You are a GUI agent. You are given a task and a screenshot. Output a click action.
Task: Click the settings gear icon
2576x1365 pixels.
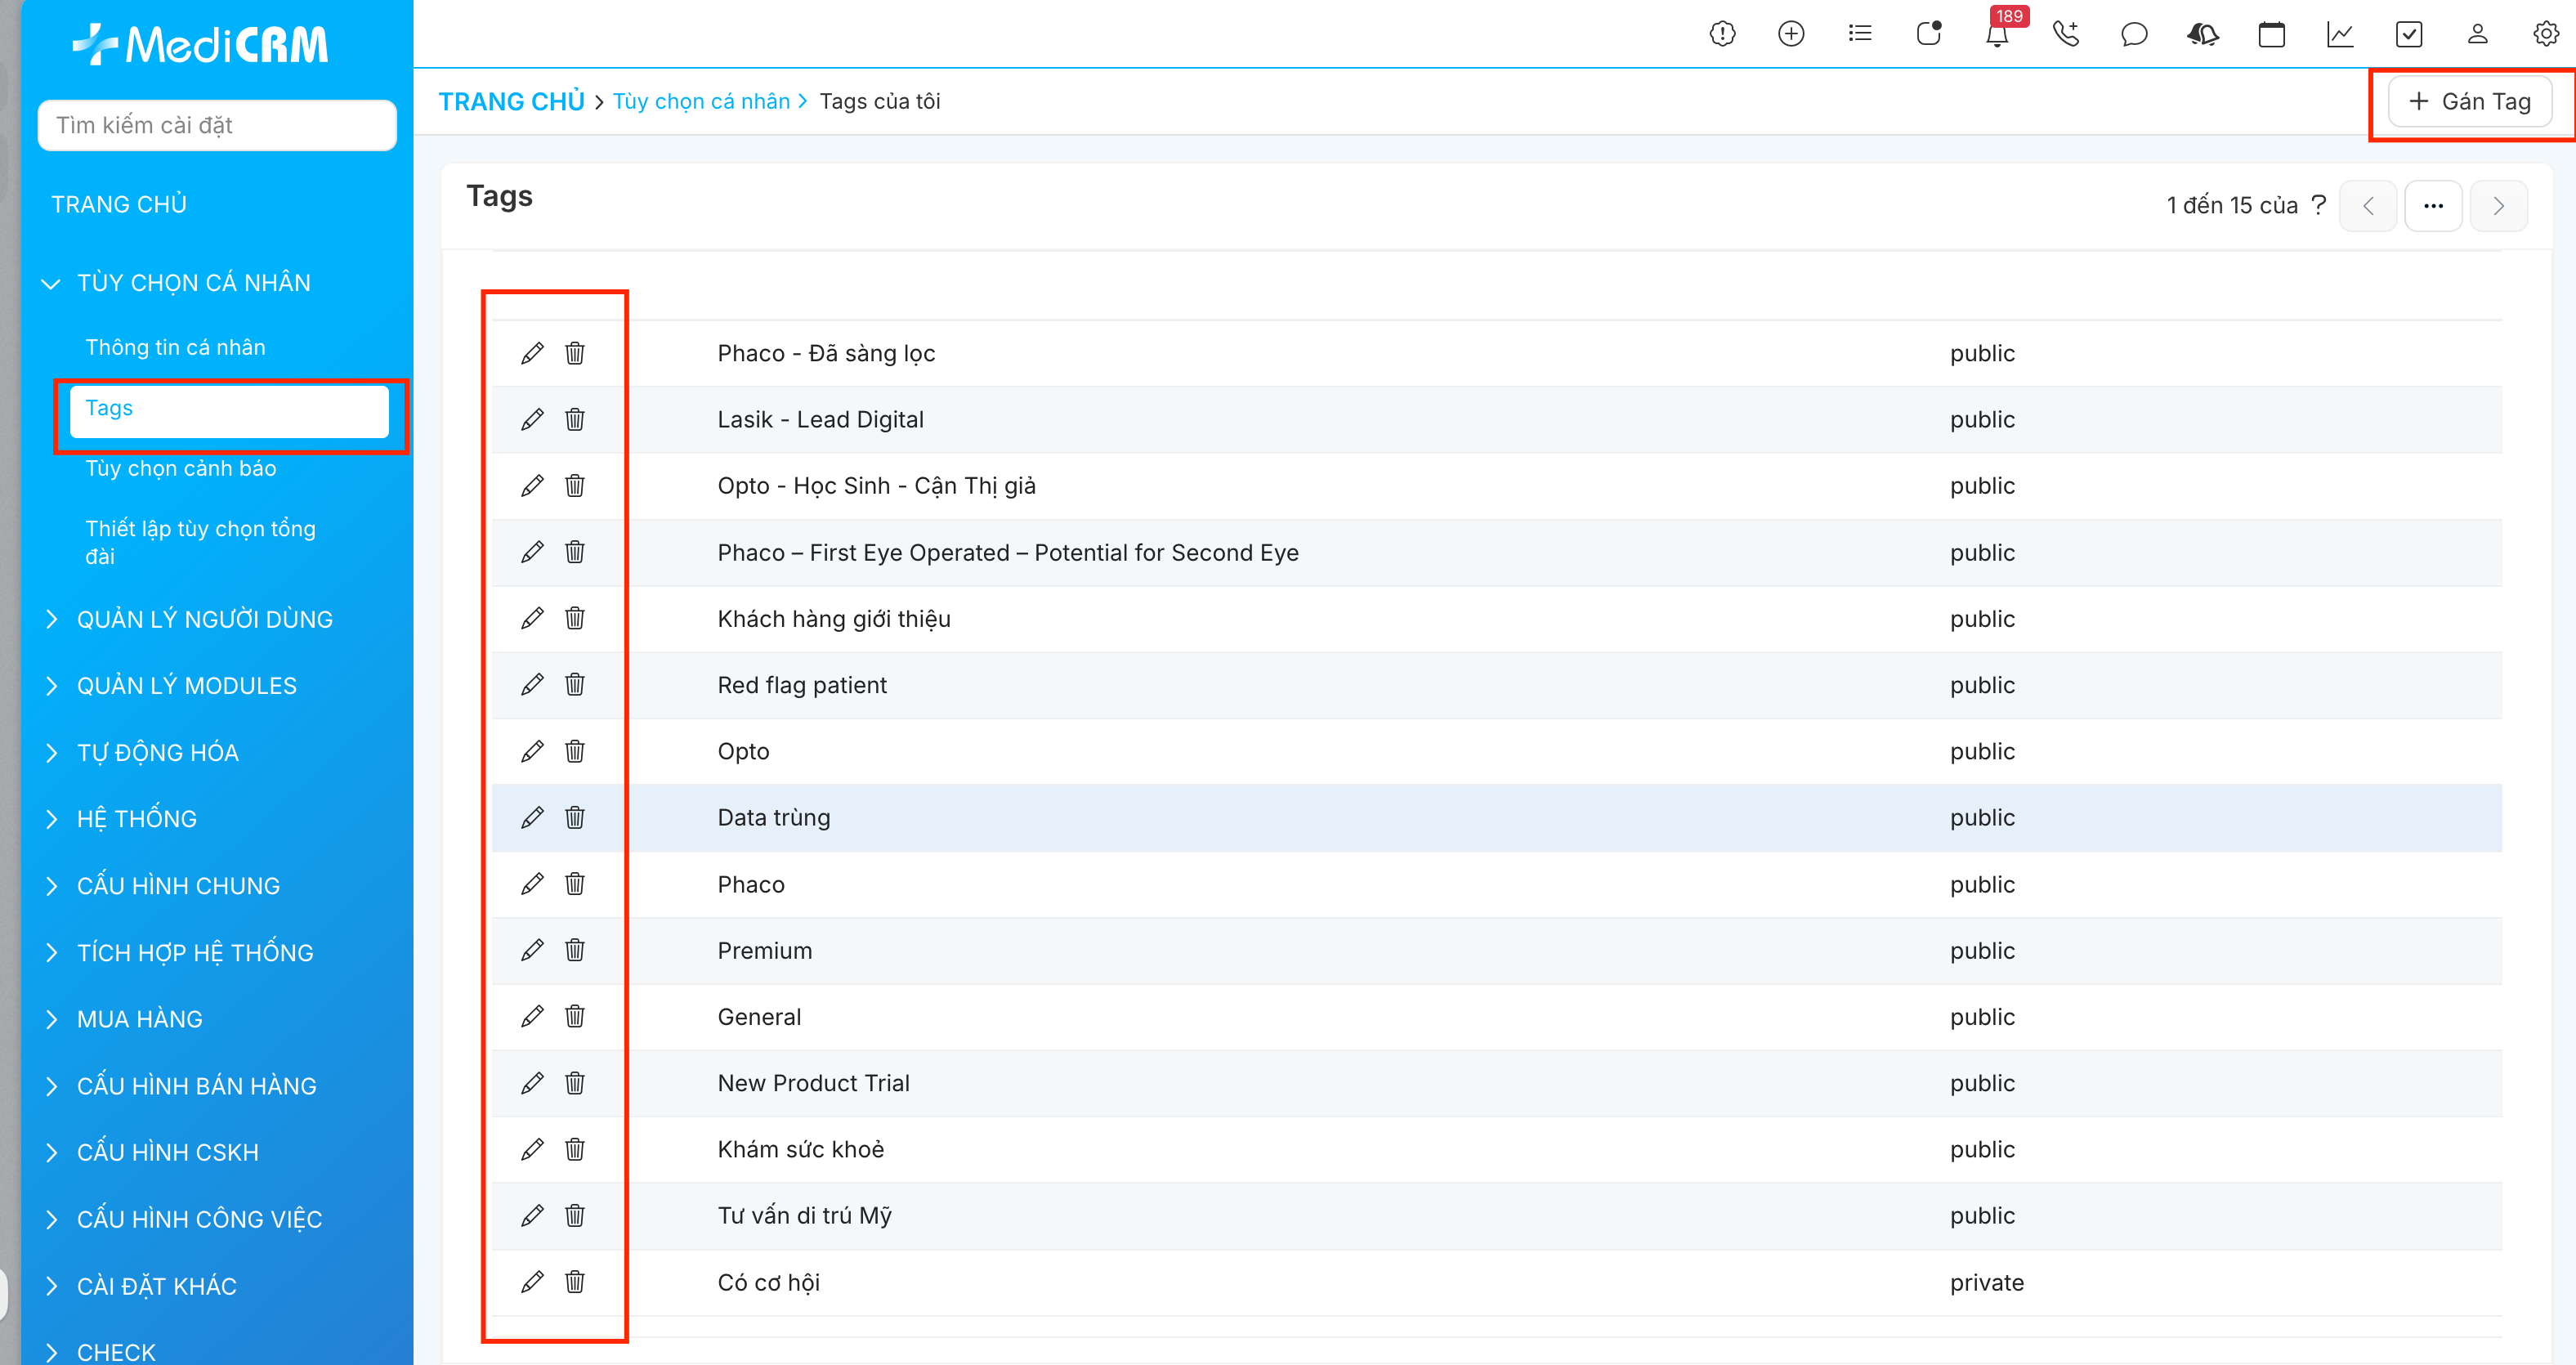2545,35
